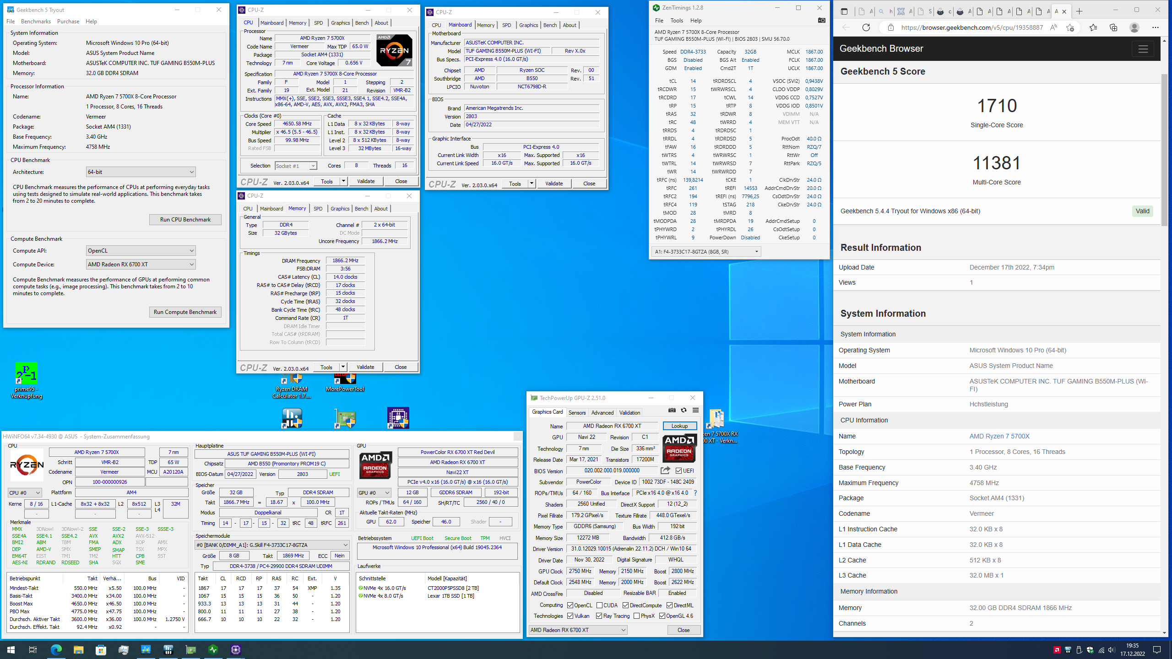Screen dimensions: 1172x659
Task: Click the GPU-Z refresh icon
Action: click(x=684, y=410)
